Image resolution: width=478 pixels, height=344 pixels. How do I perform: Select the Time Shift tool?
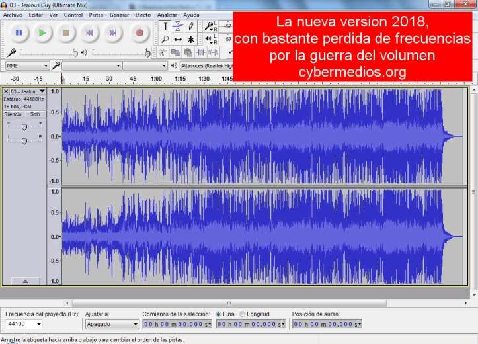[178, 40]
